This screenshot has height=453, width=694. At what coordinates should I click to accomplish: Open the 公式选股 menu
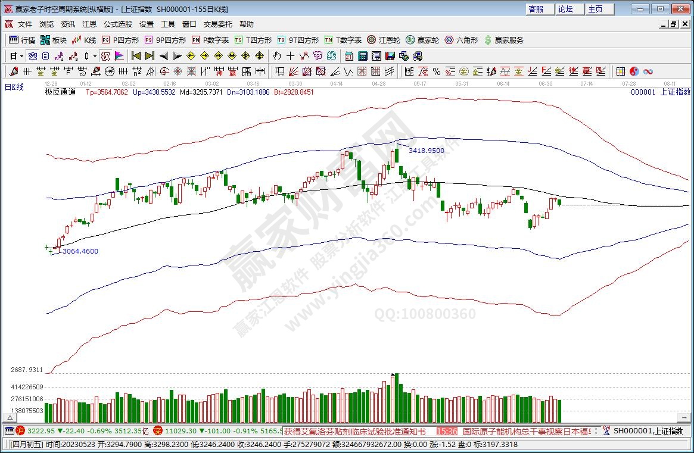click(118, 24)
